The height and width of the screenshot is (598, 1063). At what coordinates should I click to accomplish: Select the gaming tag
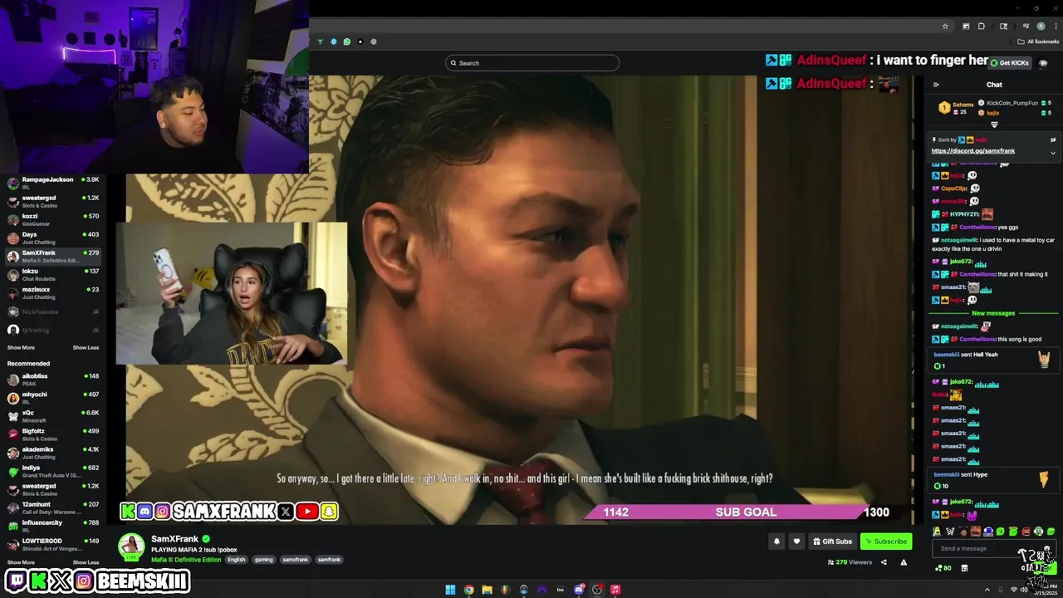click(263, 560)
